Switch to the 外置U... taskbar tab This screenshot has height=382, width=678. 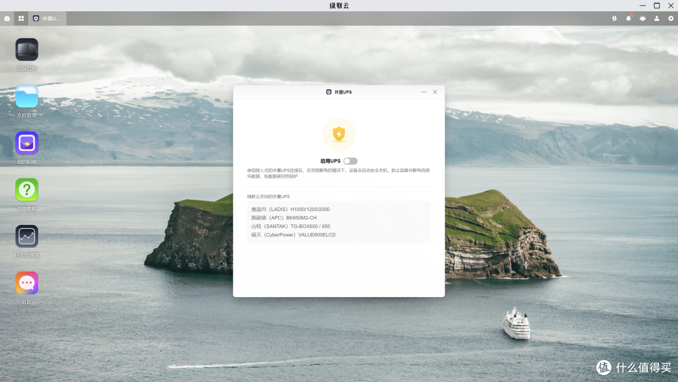pyautogui.click(x=47, y=19)
